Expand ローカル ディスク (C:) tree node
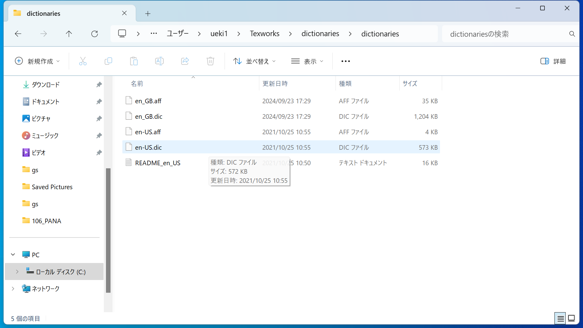Screen dimensions: 583x328 coord(17,272)
